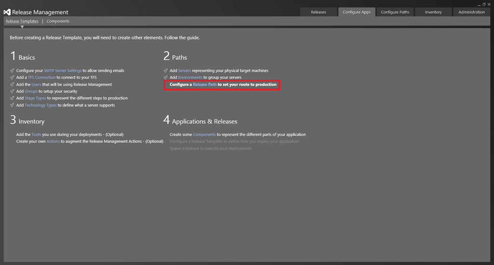Restore the Release Management window

click(x=484, y=4)
